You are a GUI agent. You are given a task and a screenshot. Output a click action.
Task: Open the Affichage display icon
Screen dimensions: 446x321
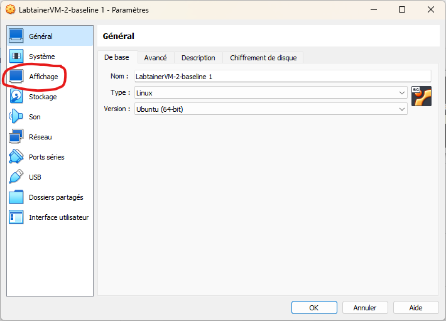tap(16, 77)
